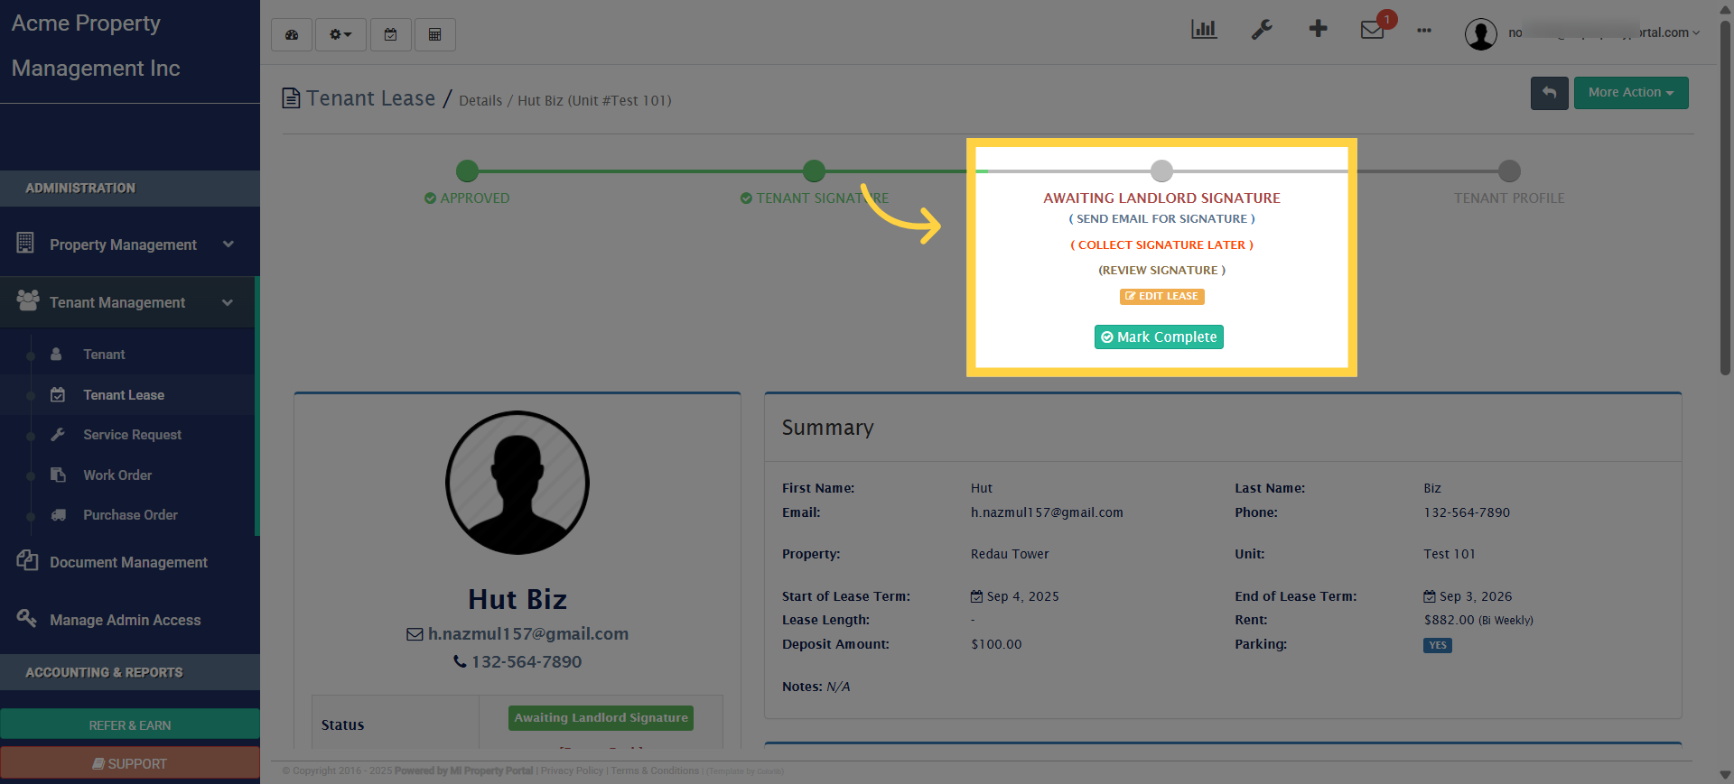
Task: Click the user profile avatar icon
Action: (1481, 34)
